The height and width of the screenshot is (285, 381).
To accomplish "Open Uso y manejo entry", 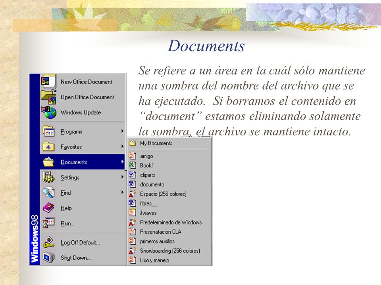I will pyautogui.click(x=169, y=260).
